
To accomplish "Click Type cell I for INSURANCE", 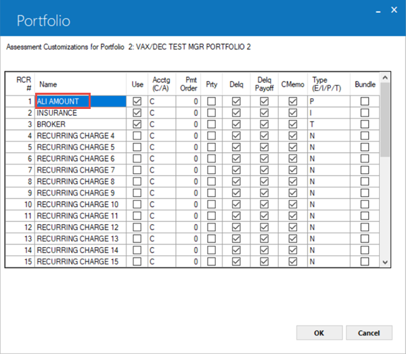I will point(329,112).
